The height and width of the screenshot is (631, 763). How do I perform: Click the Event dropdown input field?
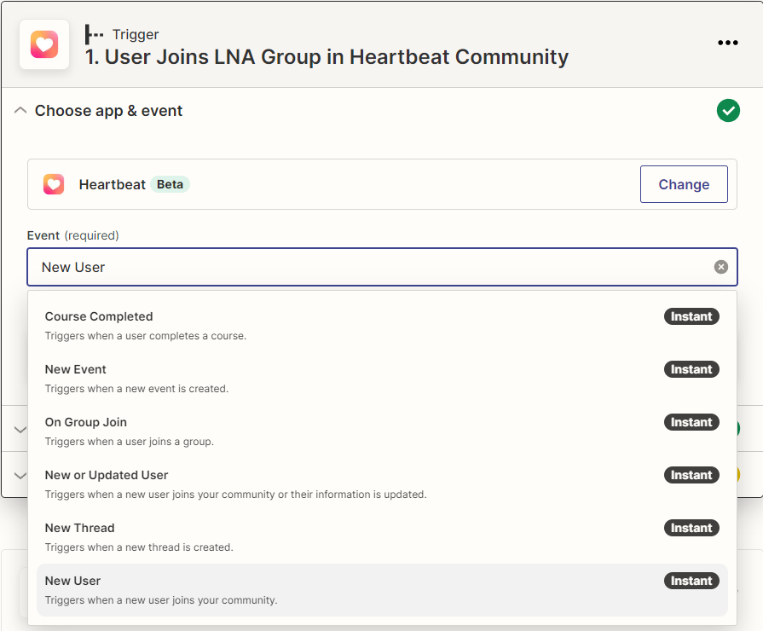(367, 267)
